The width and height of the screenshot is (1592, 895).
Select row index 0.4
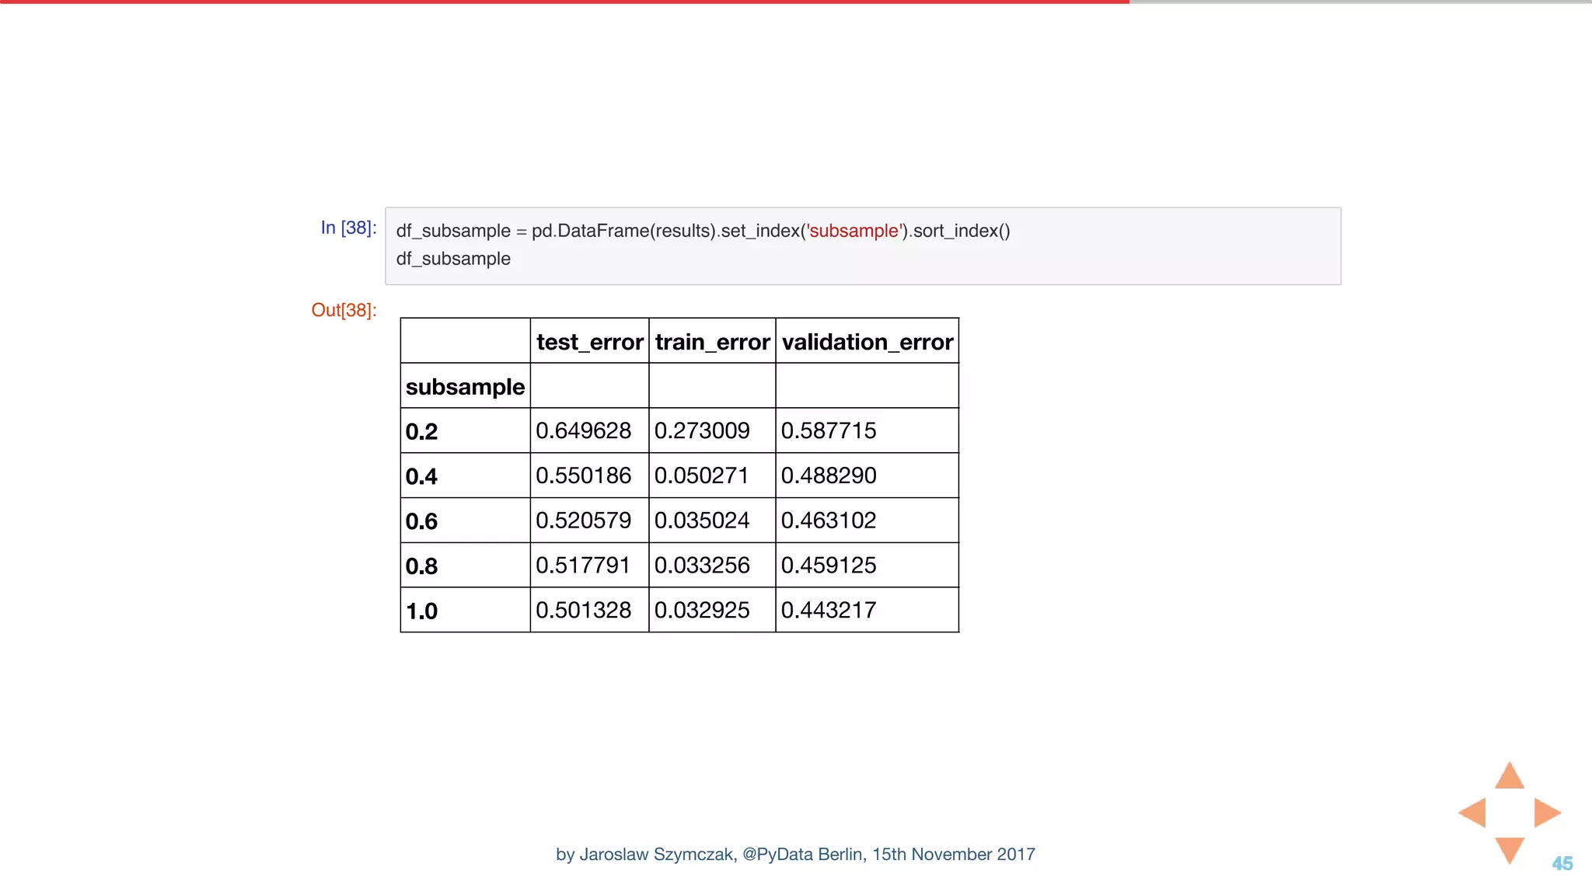click(421, 476)
